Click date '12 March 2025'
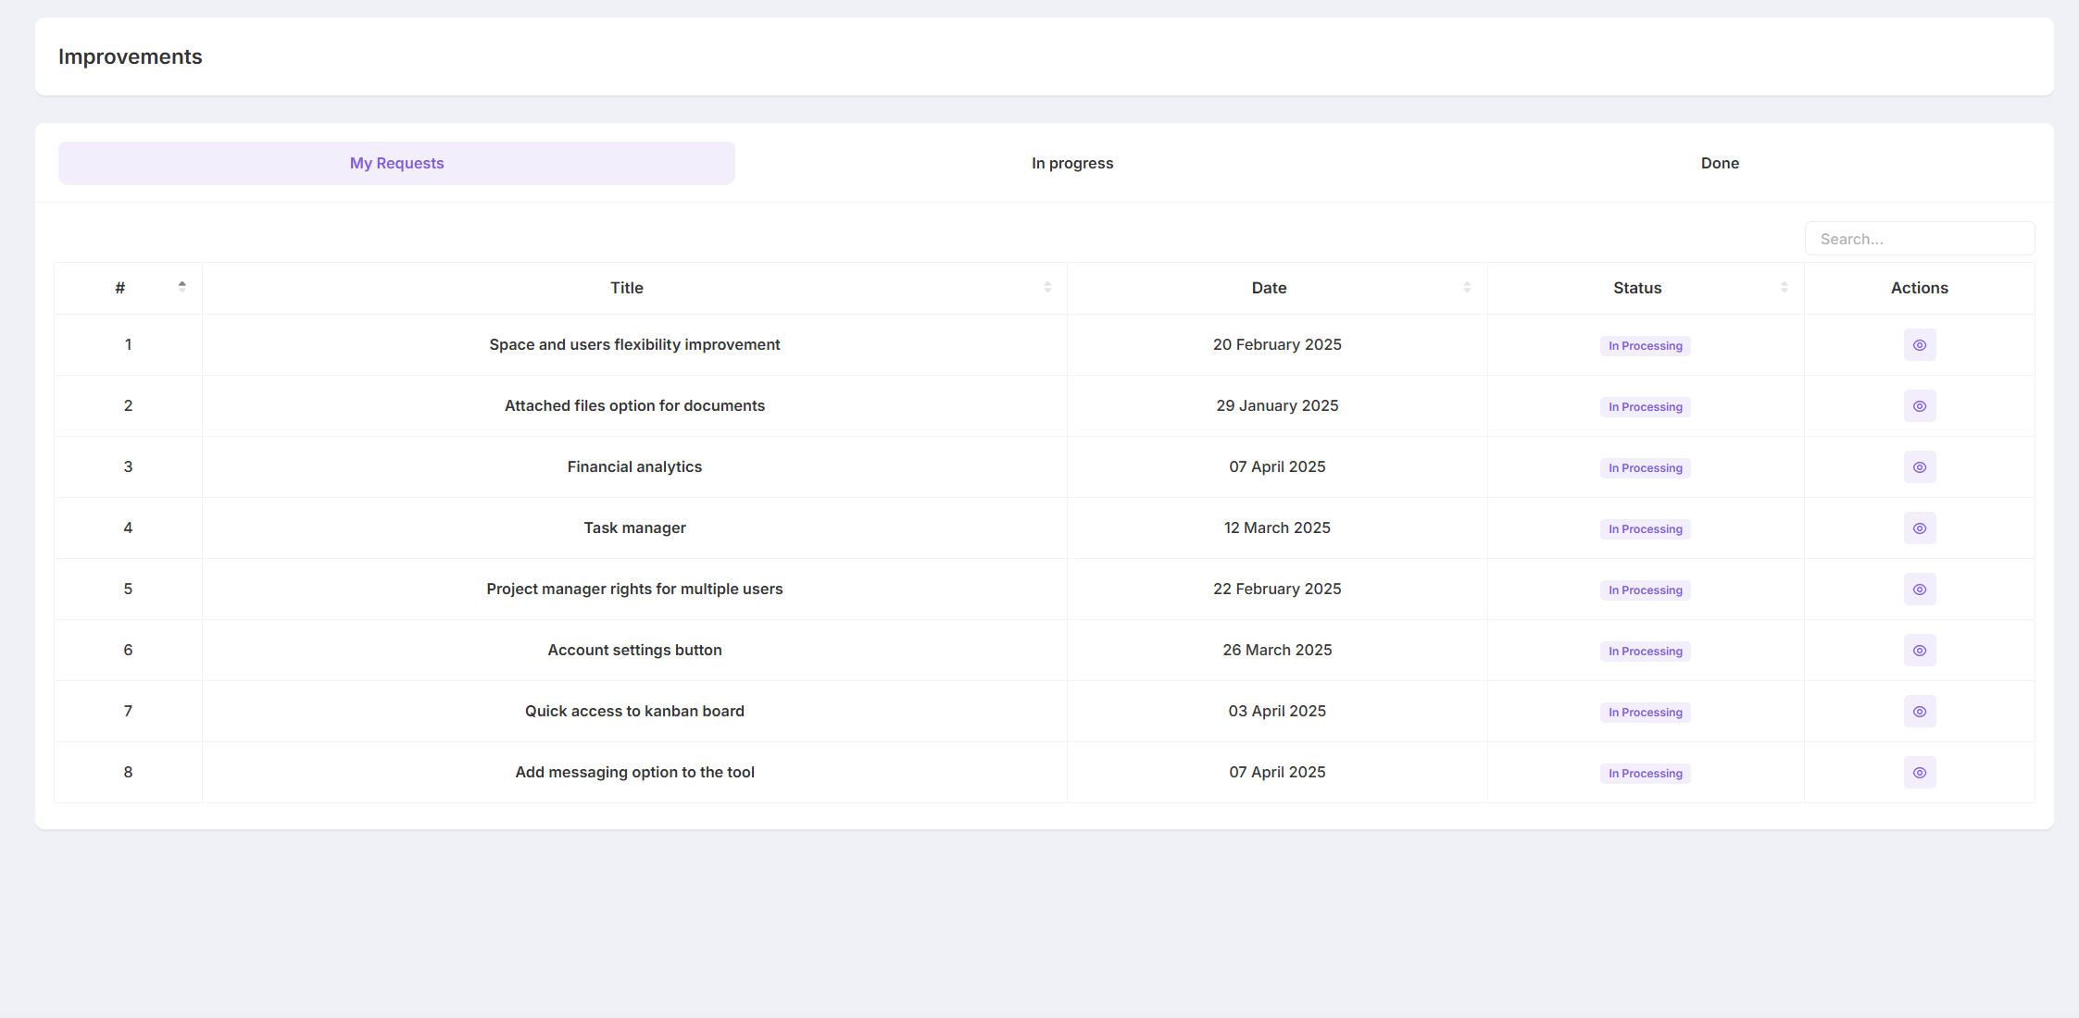Image resolution: width=2079 pixels, height=1018 pixels. pyautogui.click(x=1277, y=528)
